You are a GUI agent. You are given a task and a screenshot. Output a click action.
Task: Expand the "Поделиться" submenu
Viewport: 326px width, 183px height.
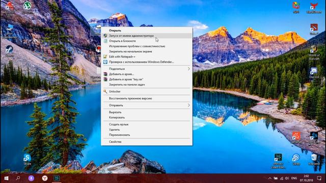147,69
